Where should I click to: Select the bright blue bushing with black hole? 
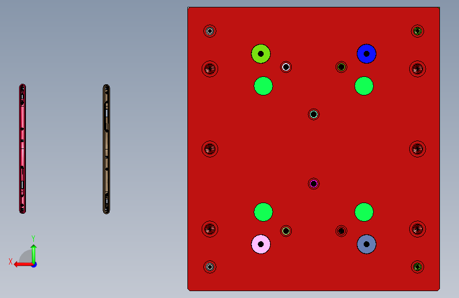[x=366, y=54]
